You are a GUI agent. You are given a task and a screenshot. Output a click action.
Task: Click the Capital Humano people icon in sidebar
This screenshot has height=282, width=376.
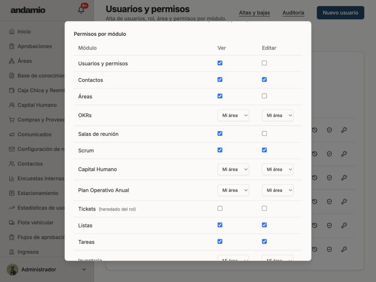11,105
